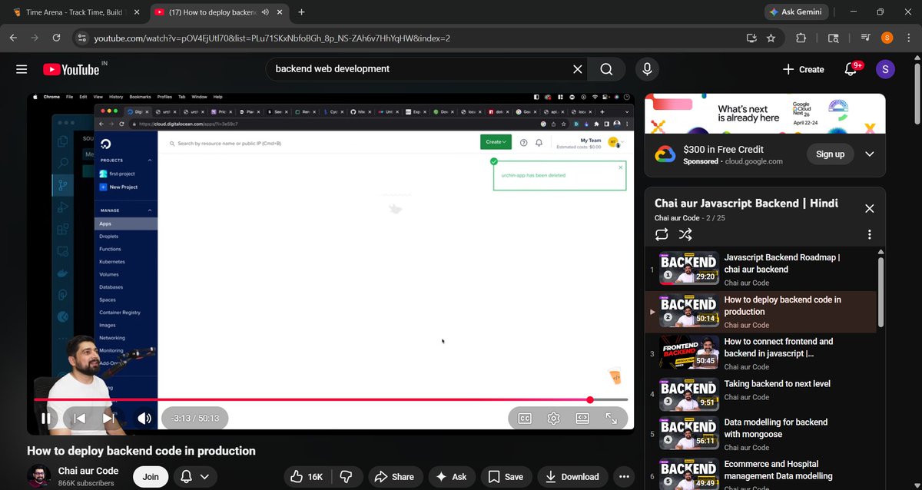Go back in browser

tap(13, 38)
